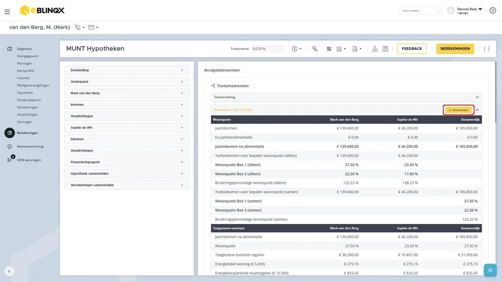Expand the Samenvatting panel
This screenshot has height=282, width=502.
point(346,97)
